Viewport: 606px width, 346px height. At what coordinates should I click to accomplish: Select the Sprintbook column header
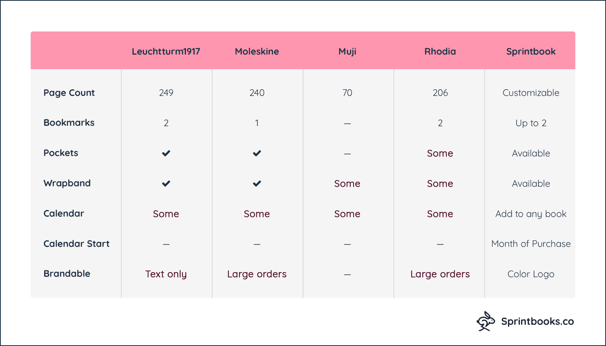point(531,52)
